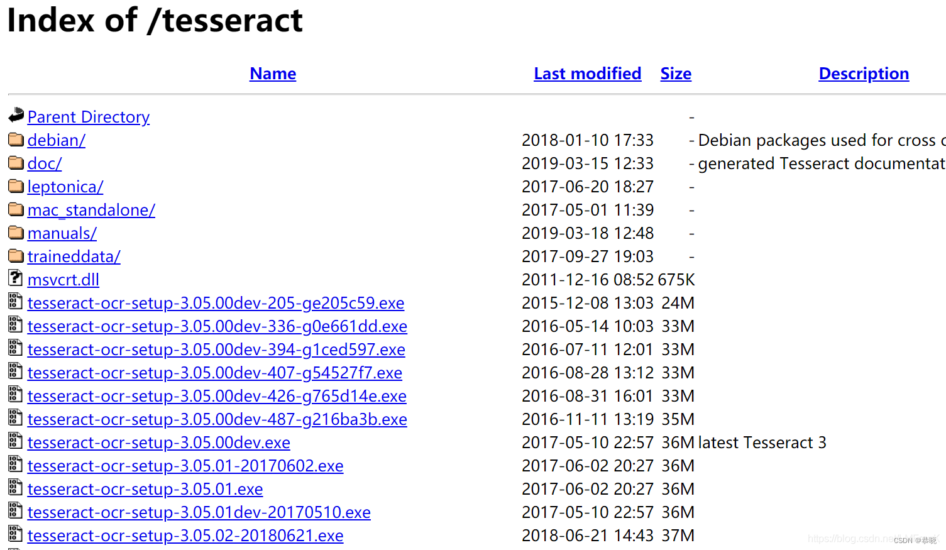
Task: Click the Parent Directory back-arrow icon
Action: [x=16, y=115]
